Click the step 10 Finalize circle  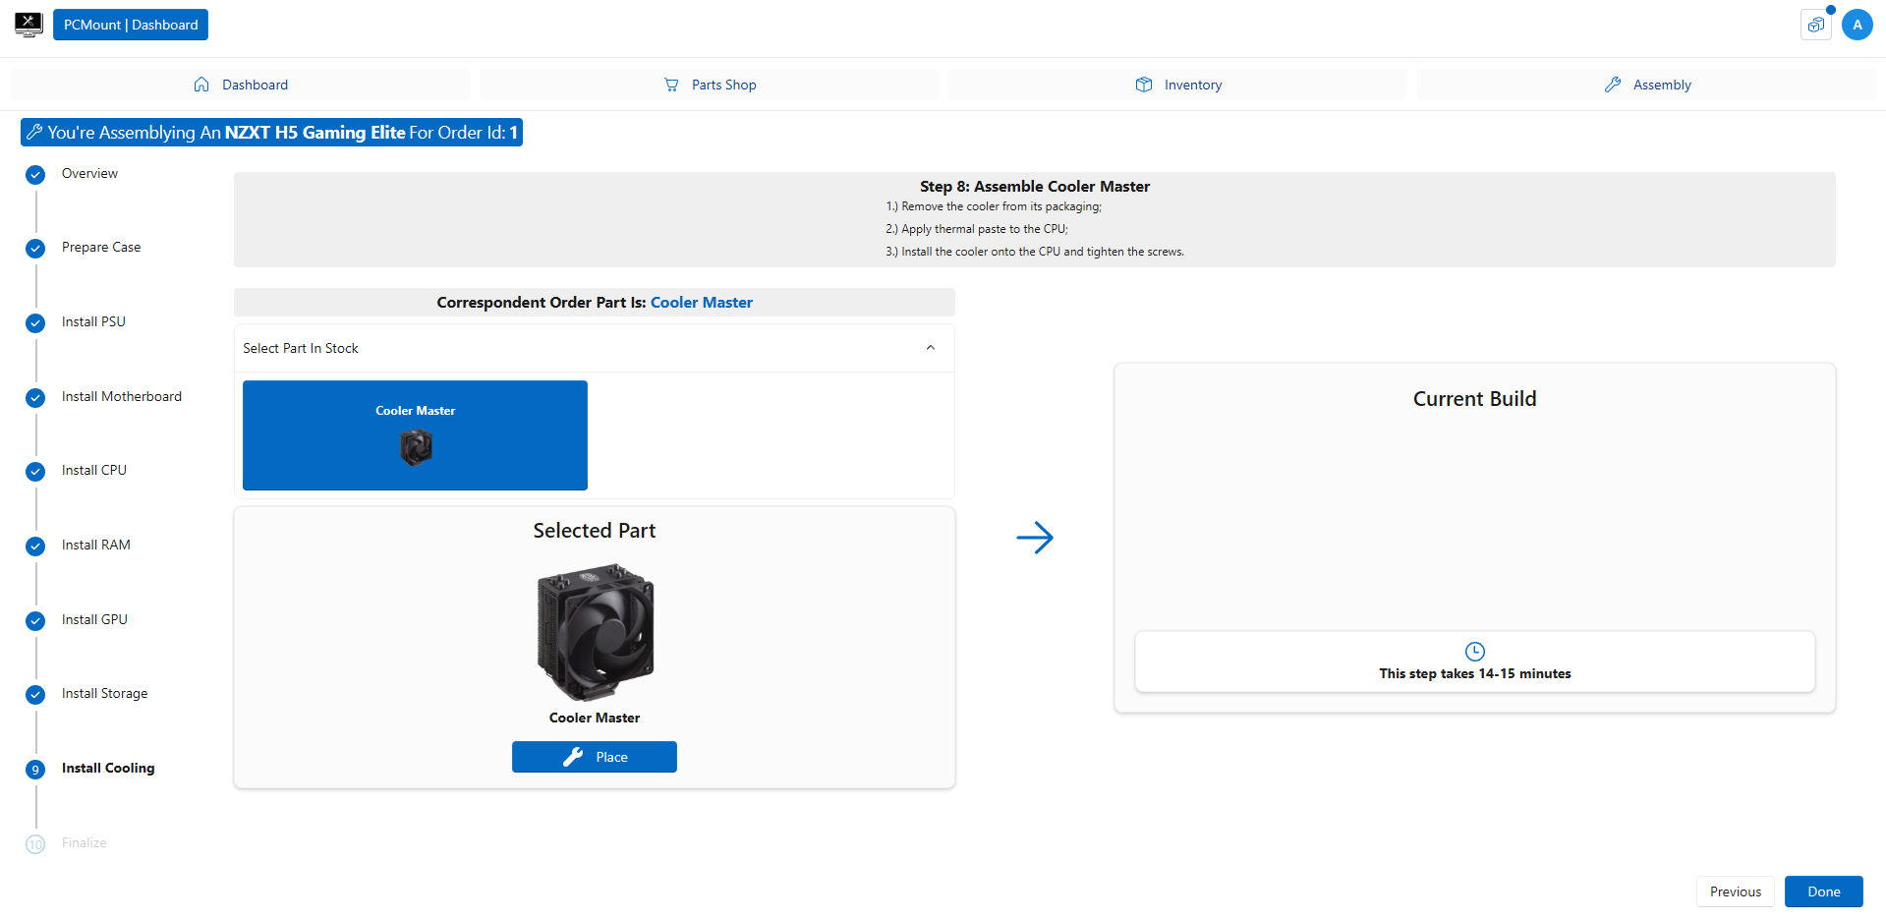pos(35,844)
